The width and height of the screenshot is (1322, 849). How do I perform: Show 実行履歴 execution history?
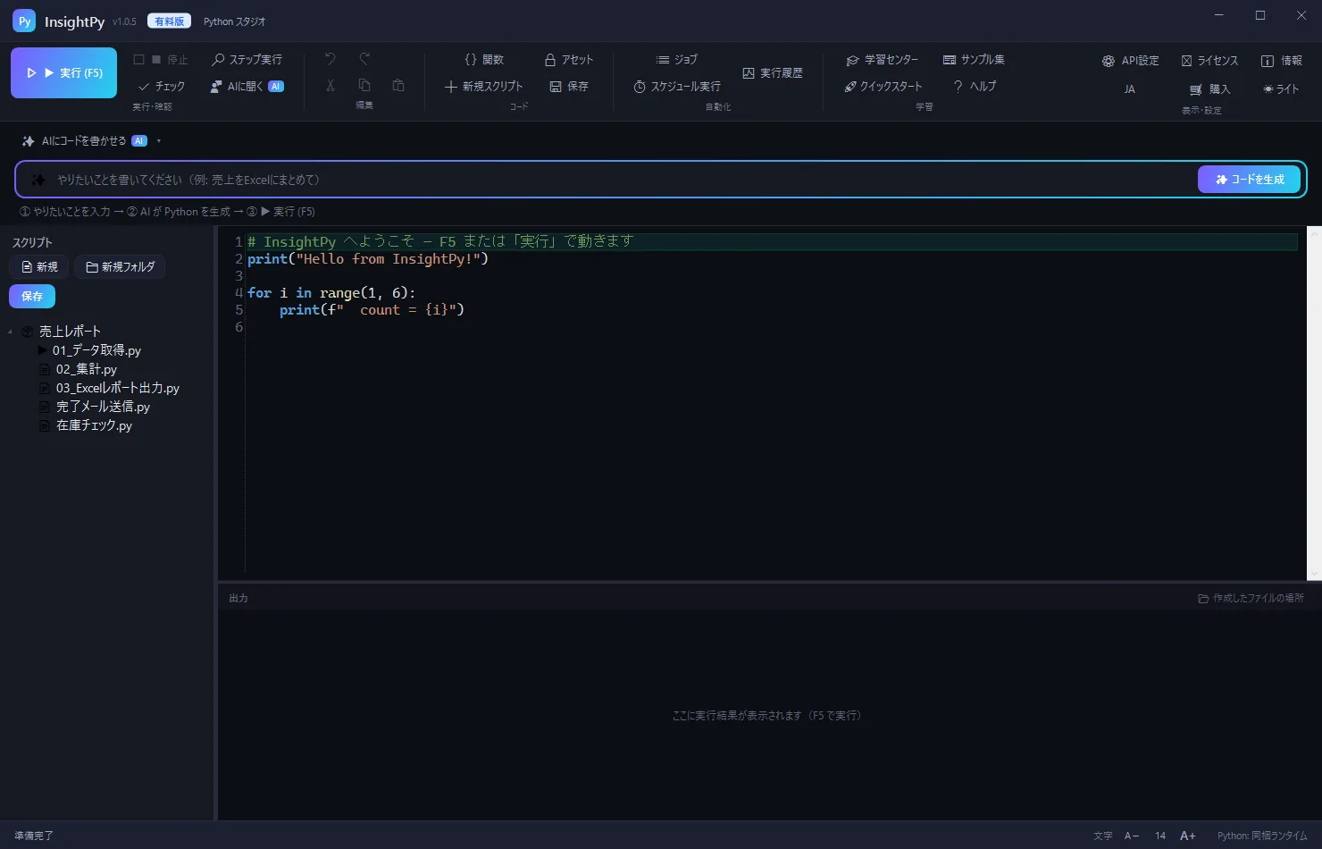pos(773,73)
